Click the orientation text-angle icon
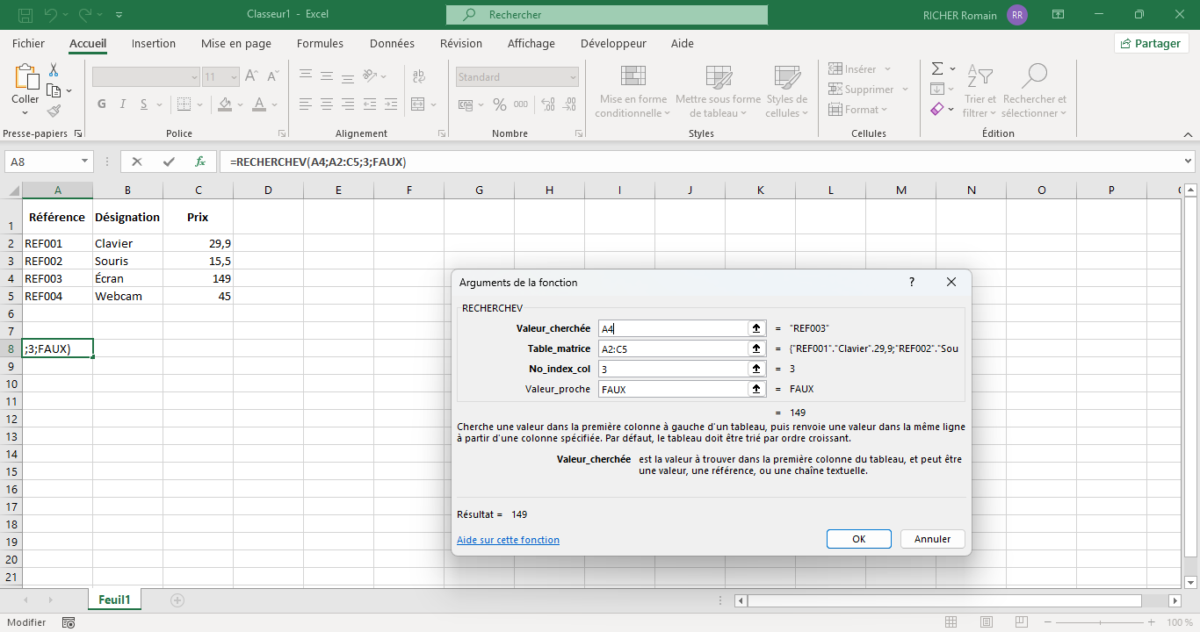 [x=372, y=76]
